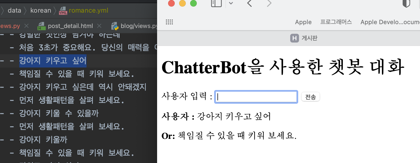Click the highlighted '강아지 키우고 싶어' code line

tap(53, 61)
